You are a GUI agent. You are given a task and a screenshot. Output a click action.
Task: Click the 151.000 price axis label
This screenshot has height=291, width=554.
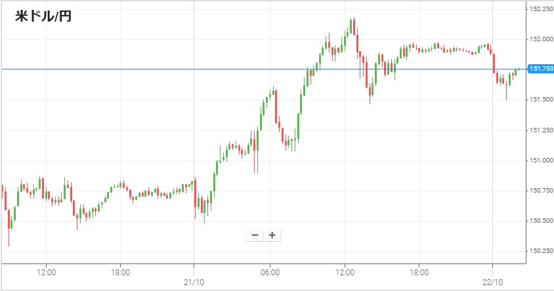coord(541,160)
